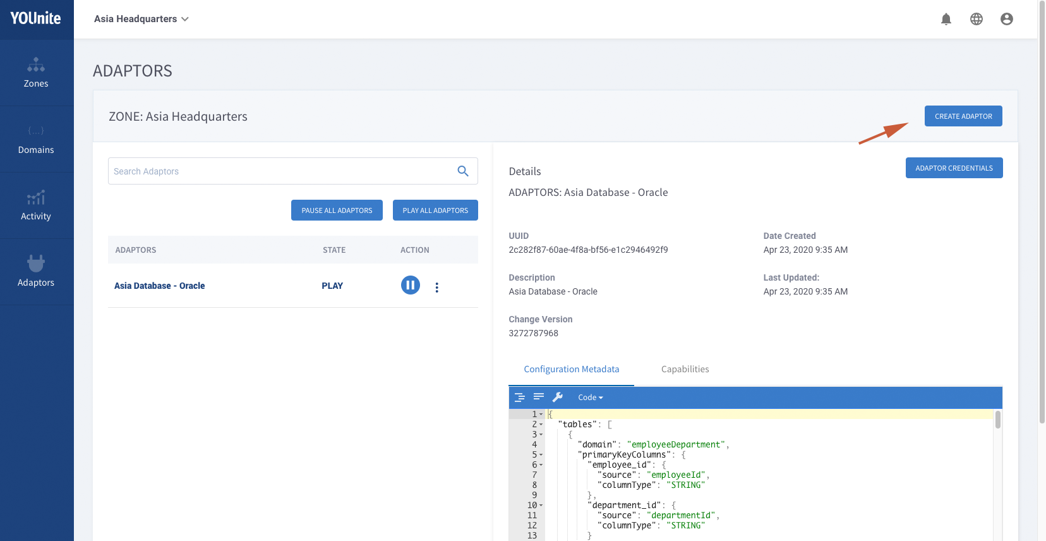Screen dimensions: 1046x541
Task: Click the PLAY state value
Action: [x=332, y=286]
